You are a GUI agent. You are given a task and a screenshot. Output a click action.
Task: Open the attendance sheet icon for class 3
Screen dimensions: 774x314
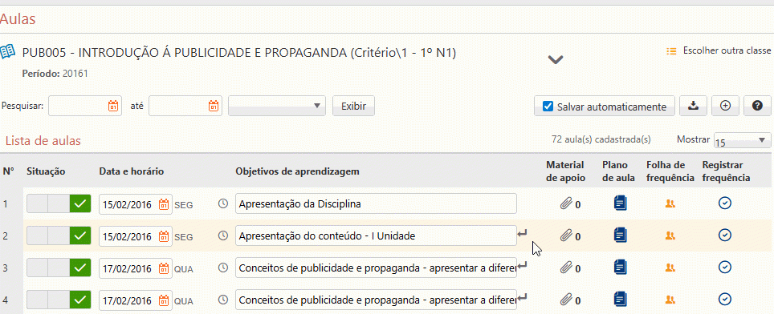[670, 268]
